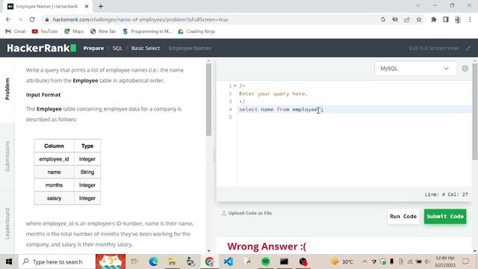
Task: Open the browser extensions puzzle icon
Action: coord(433,19)
